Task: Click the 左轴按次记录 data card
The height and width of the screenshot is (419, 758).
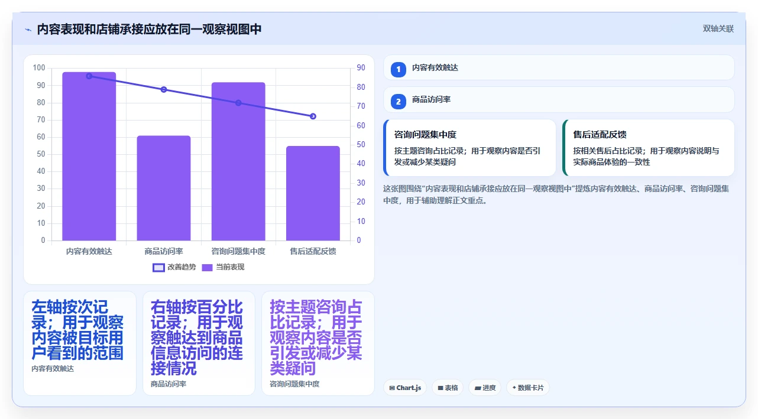Action: [80, 343]
